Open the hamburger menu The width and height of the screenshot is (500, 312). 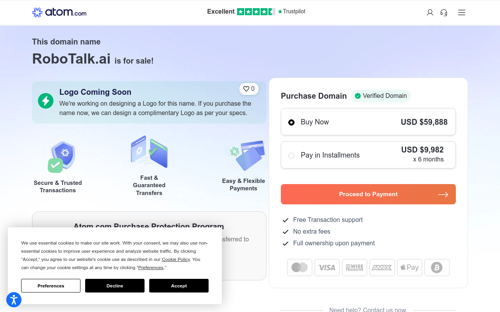pos(462,12)
